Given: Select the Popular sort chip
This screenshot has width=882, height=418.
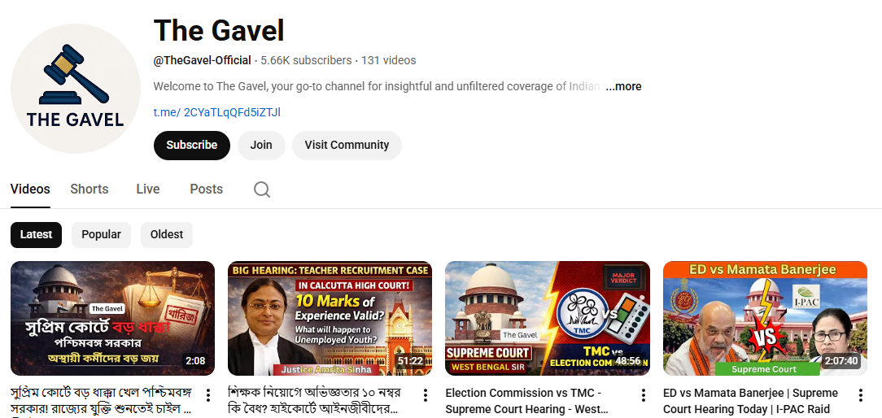Looking at the screenshot, I should tap(101, 234).
